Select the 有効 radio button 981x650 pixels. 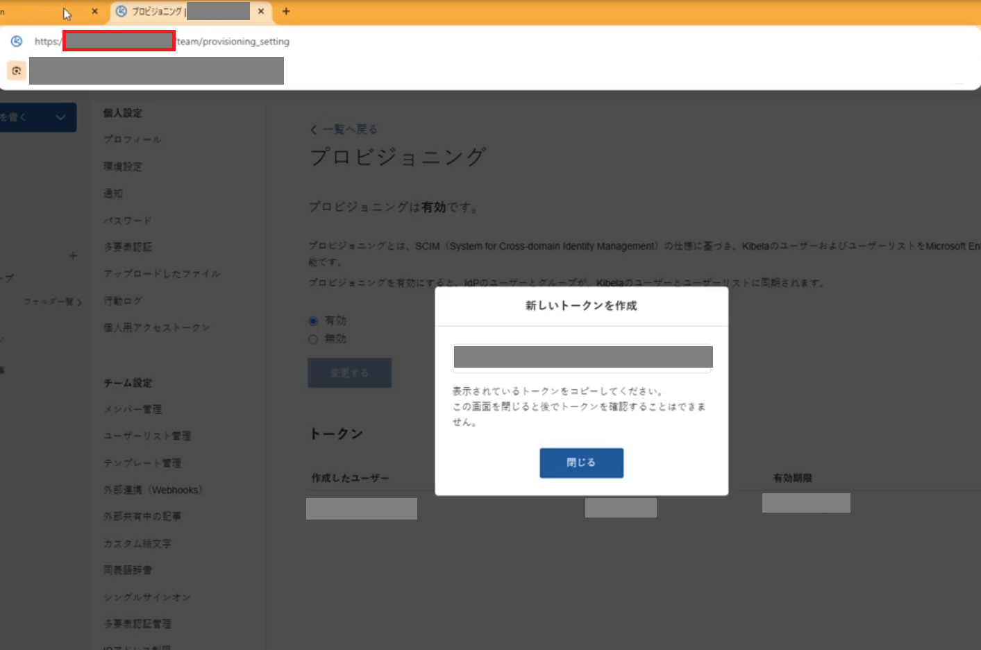(x=313, y=320)
